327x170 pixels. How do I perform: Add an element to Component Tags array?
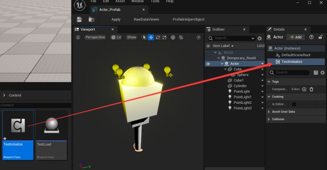click(304, 89)
